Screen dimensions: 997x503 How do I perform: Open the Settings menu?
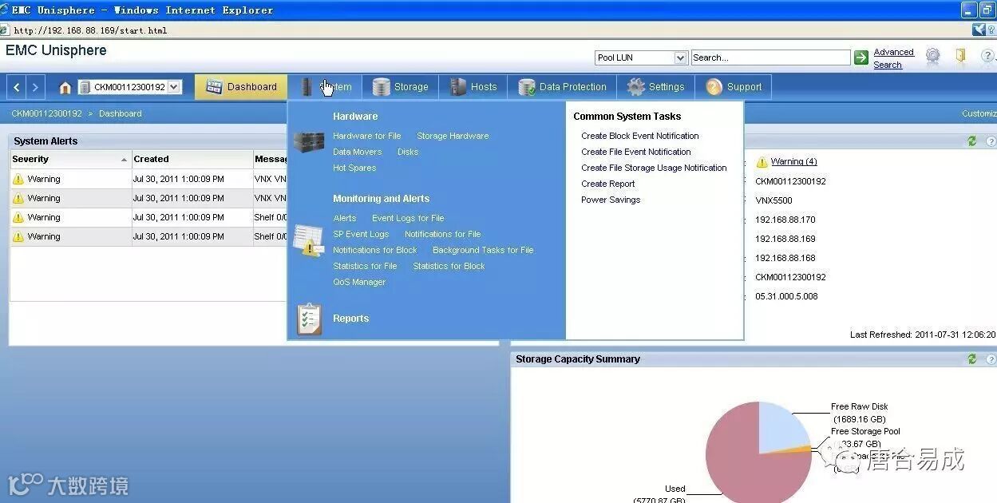point(655,87)
